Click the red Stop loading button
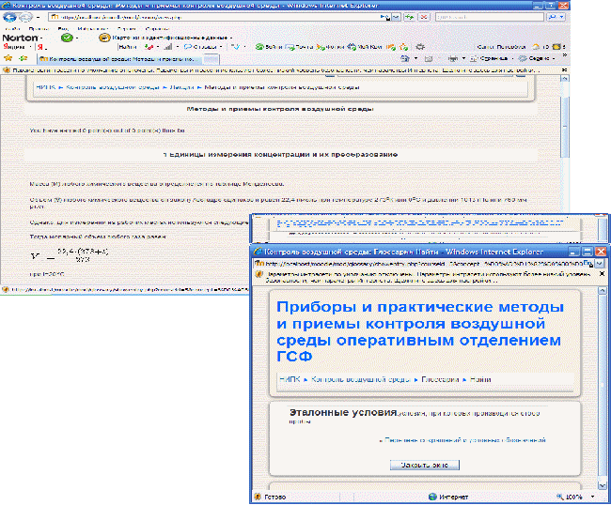This screenshot has width=611, height=505. [424, 17]
